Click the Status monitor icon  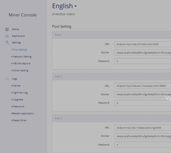tap(7, 29)
